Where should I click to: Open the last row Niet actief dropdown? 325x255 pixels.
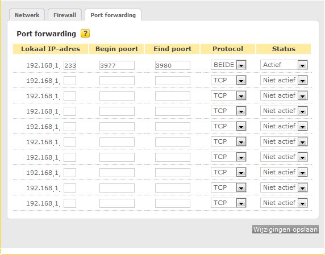coord(284,203)
